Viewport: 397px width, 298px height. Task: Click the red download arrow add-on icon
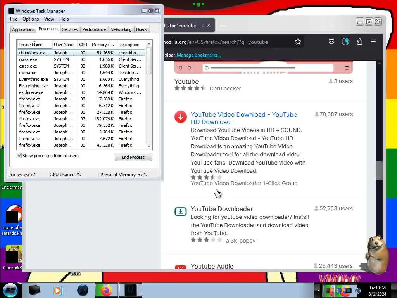click(x=181, y=117)
